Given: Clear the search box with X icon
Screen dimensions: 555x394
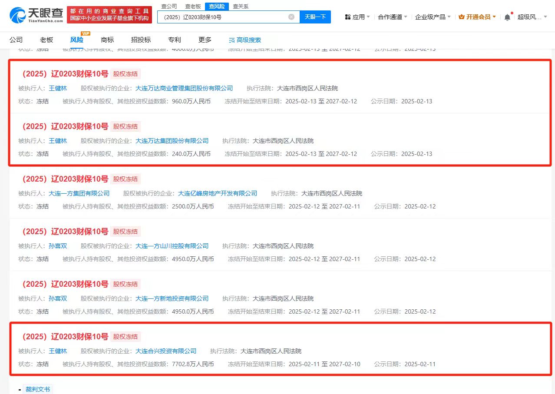Looking at the screenshot, I should (x=291, y=17).
